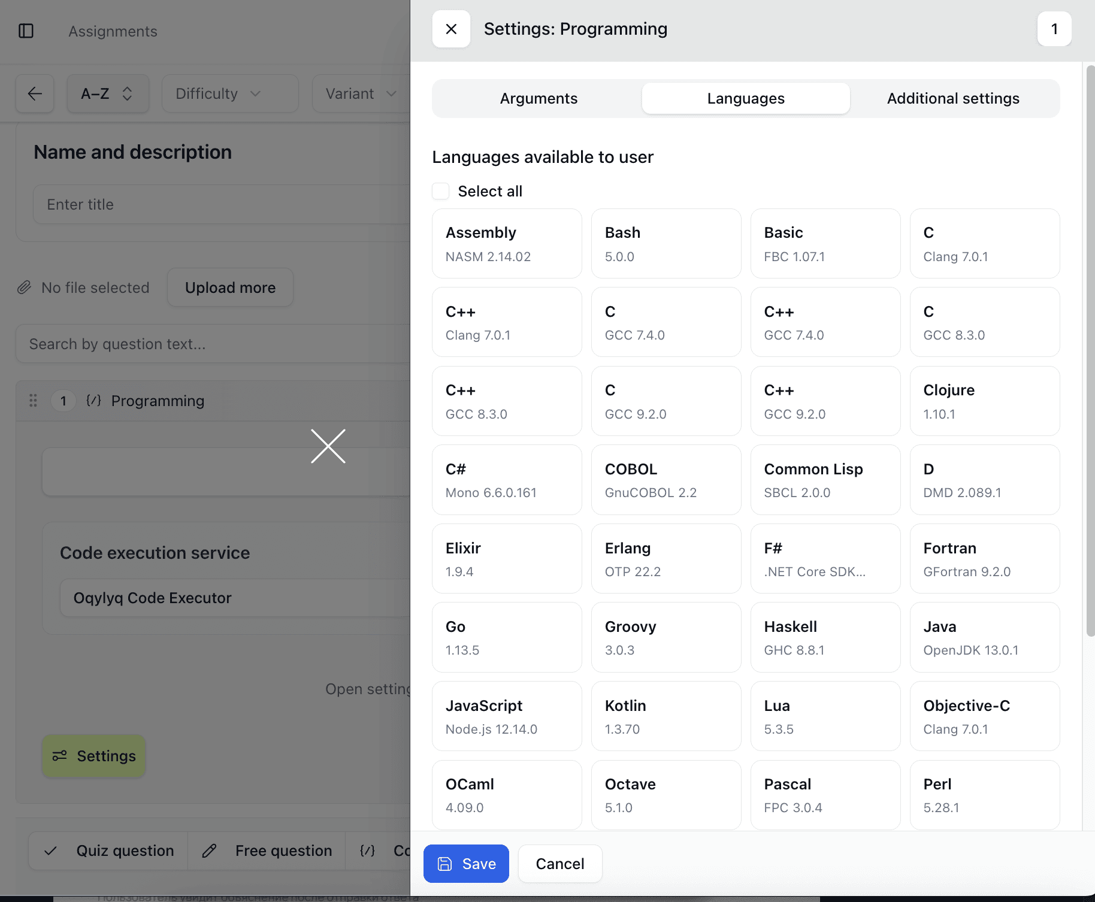Open the Variant filter dropdown
The image size is (1095, 902).
click(x=361, y=93)
